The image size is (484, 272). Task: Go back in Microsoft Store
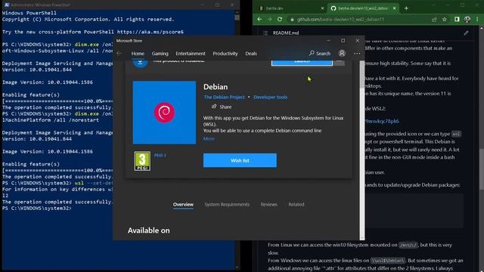(119, 54)
